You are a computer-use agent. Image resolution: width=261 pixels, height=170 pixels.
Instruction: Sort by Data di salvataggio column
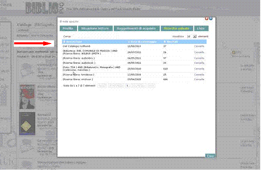click(140, 41)
